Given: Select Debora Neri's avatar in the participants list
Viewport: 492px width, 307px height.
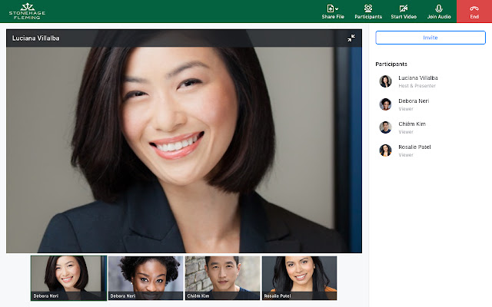Looking at the screenshot, I should (x=385, y=104).
